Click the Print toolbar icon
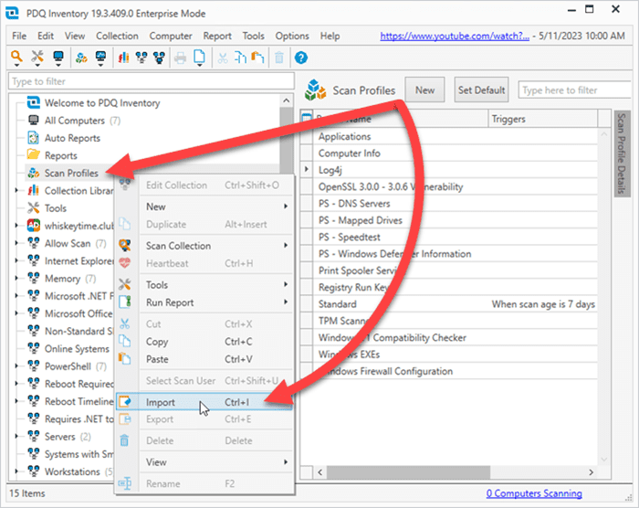 tap(180, 58)
